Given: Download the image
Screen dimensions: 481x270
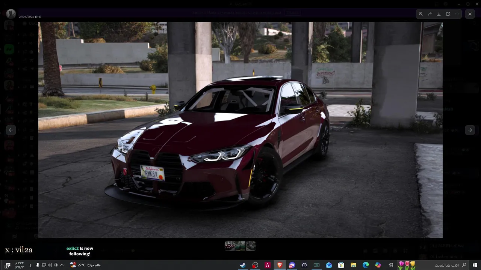Looking at the screenshot, I should (x=439, y=14).
